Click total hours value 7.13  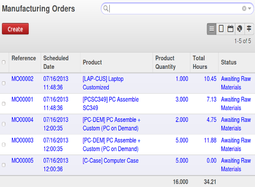coord(211,99)
